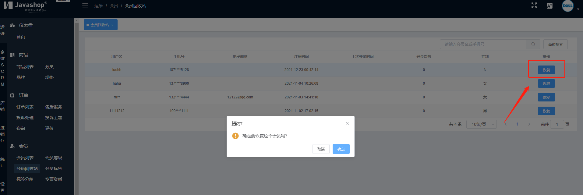Toggle fullscreen mode icon
Image resolution: width=583 pixels, height=195 pixels.
tap(534, 5)
